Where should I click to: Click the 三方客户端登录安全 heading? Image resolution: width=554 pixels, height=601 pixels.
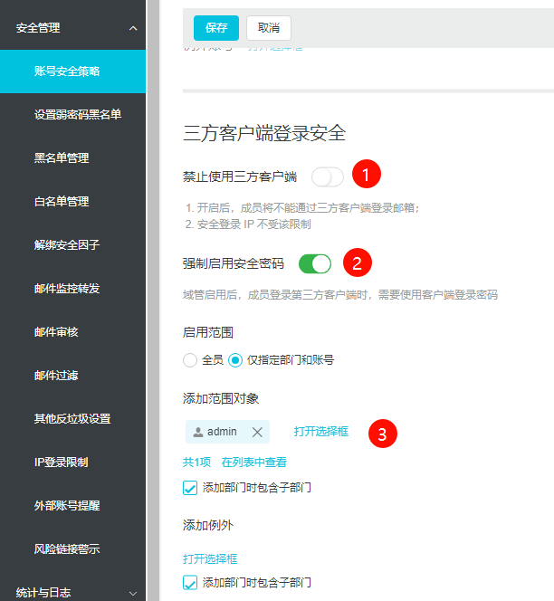pyautogui.click(x=264, y=133)
